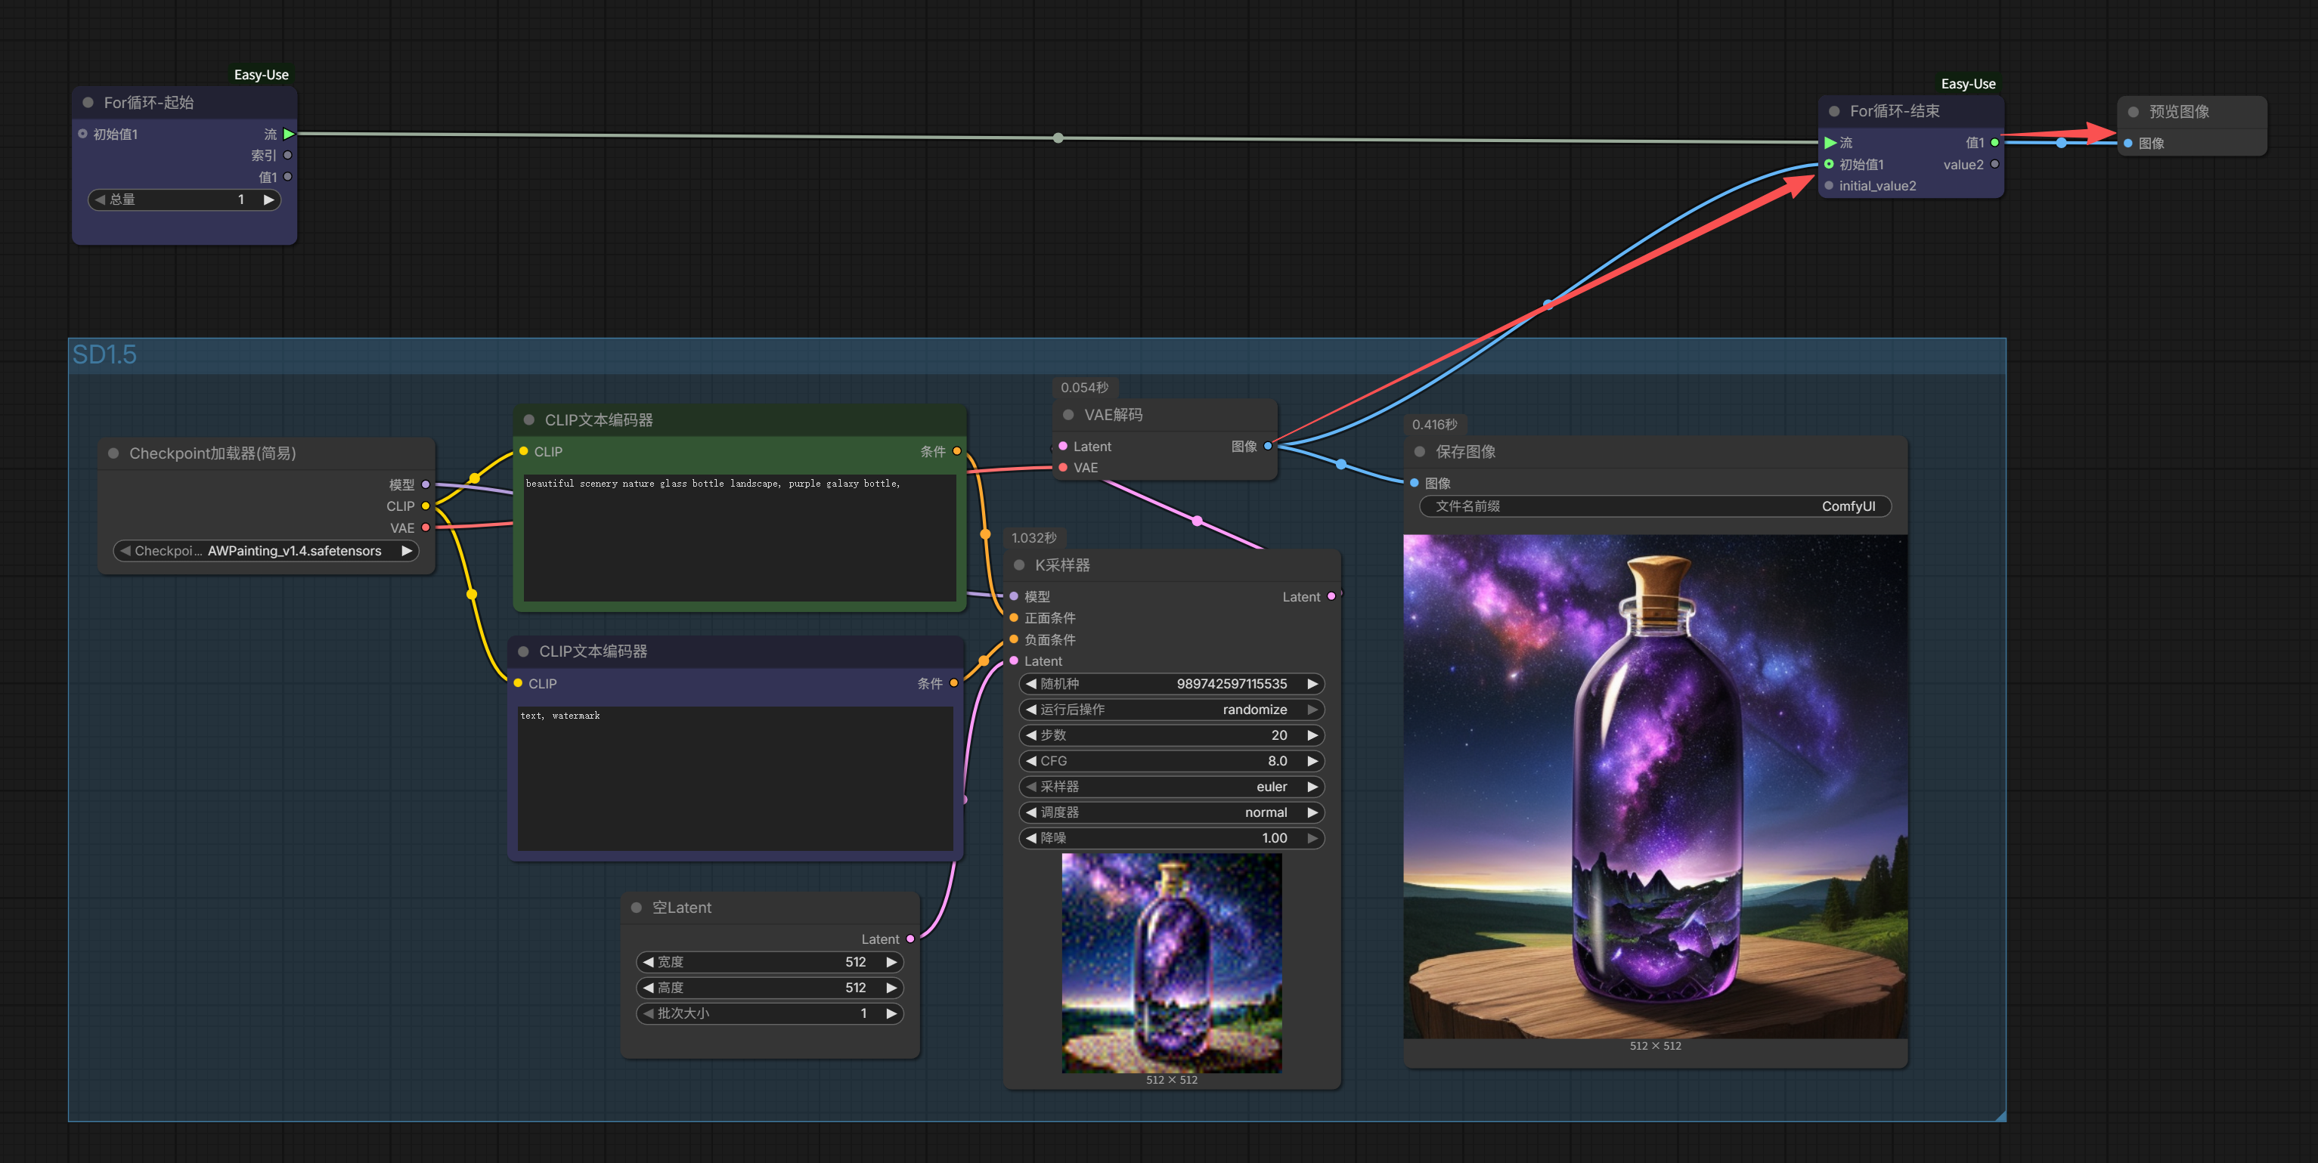Increase 步数 with its right arrow
This screenshot has width=2318, height=1163.
[x=1312, y=736]
